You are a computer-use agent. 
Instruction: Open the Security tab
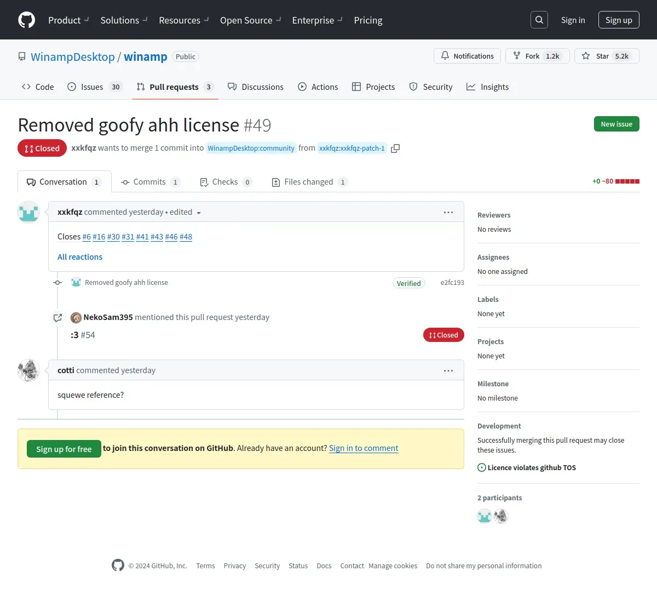431,87
